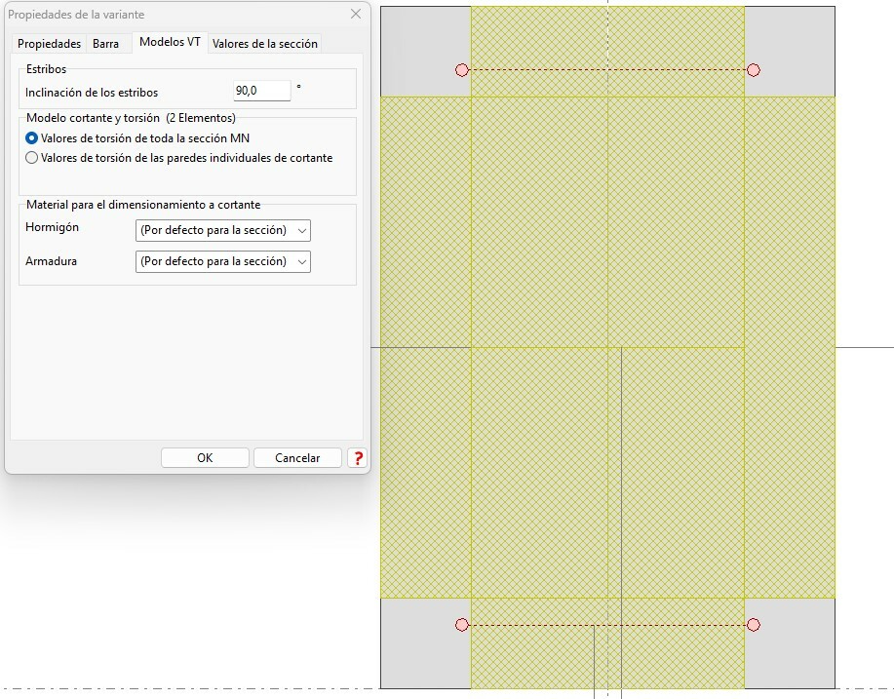Viewport: 894px width, 699px height.
Task: Select the Modelos VT tab
Action: point(170,43)
